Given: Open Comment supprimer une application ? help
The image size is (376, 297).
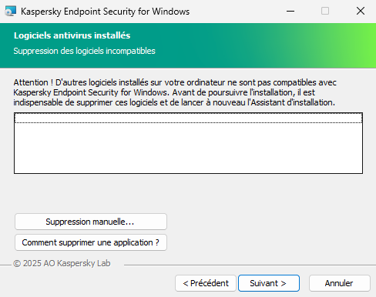Looking at the screenshot, I should point(91,242).
